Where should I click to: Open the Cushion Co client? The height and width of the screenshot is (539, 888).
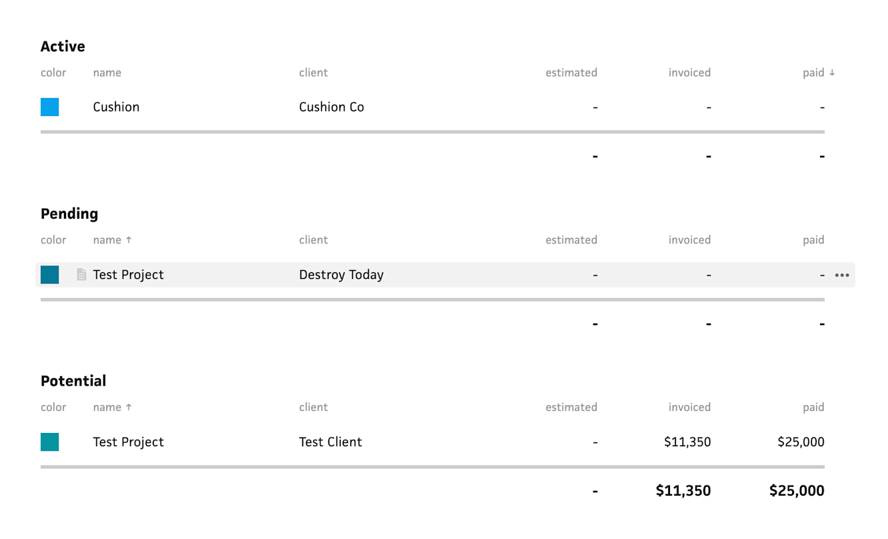331,107
